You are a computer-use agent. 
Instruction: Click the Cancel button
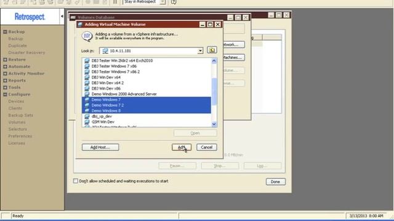coord(207,147)
